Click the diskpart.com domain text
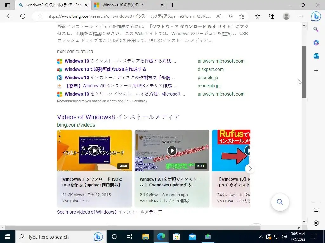Image resolution: width=325 pixels, height=243 pixels. [211, 69]
